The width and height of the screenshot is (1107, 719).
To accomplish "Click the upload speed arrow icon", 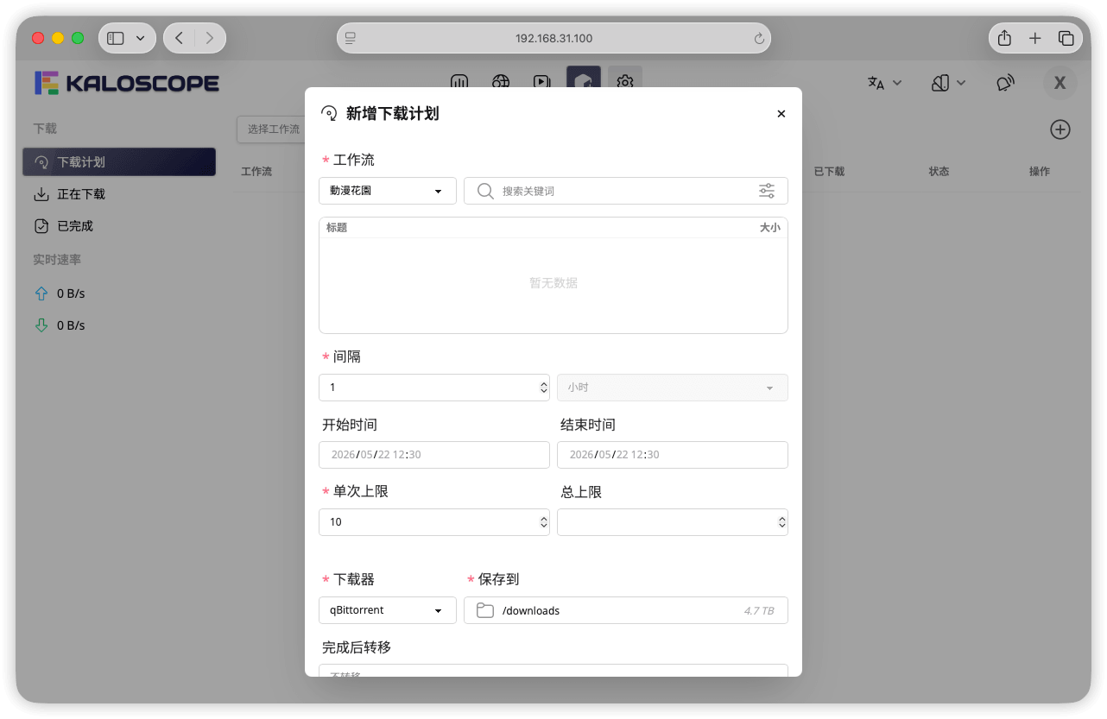I will tap(41, 293).
